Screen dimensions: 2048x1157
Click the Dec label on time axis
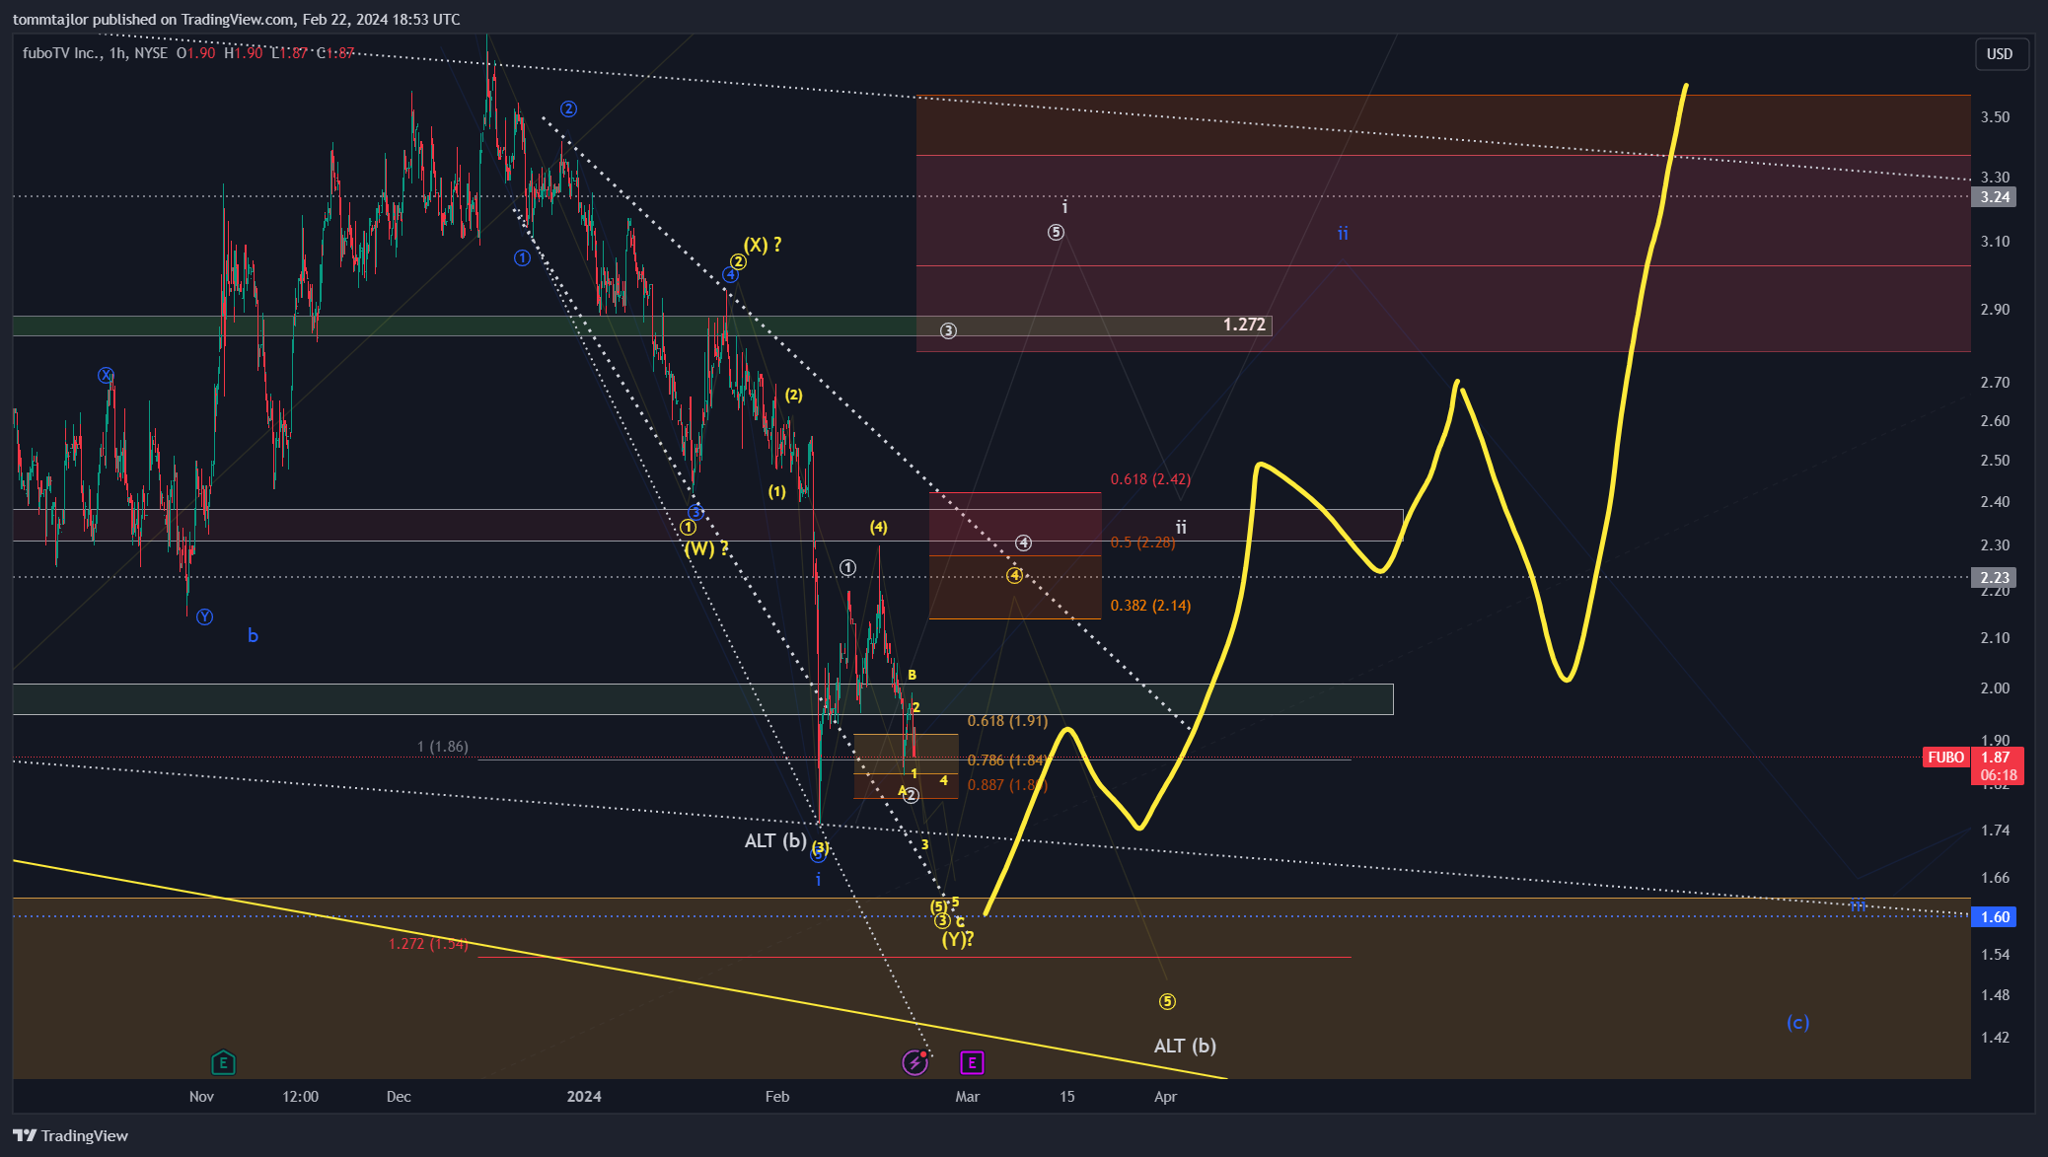pyautogui.click(x=399, y=1097)
